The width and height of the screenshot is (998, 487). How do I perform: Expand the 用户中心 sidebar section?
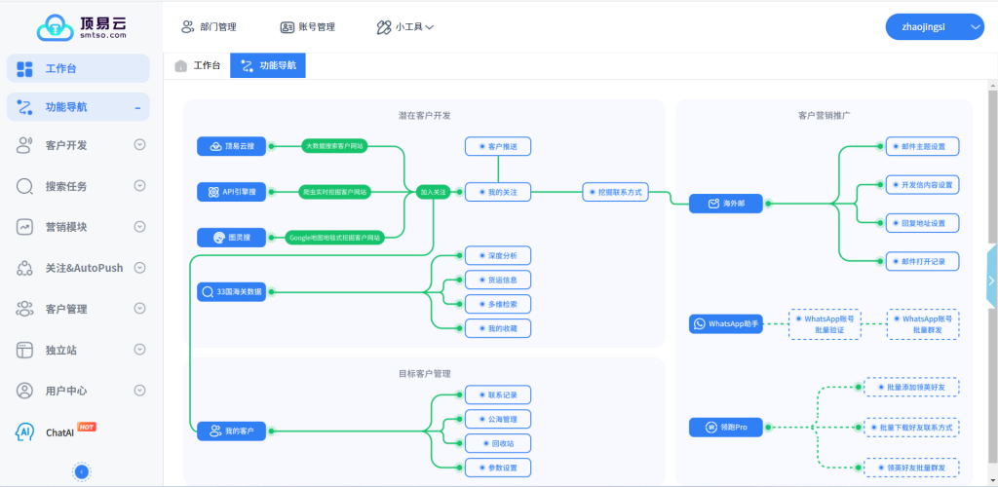(x=139, y=391)
